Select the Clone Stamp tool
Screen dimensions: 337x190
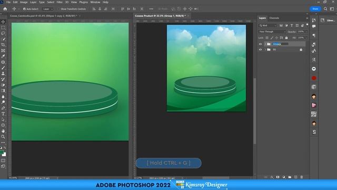[3, 74]
